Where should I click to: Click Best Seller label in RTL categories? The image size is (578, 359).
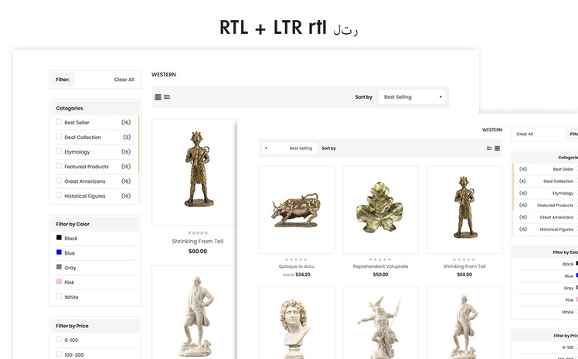[x=563, y=169]
